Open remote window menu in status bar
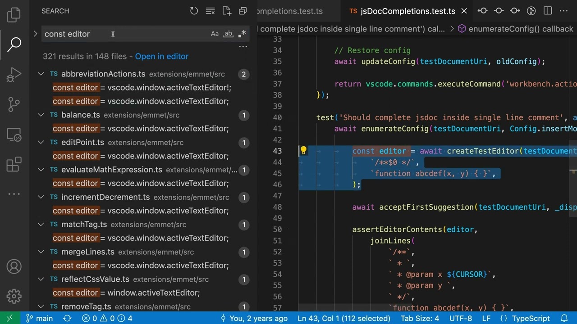This screenshot has height=324, width=577. [x=9, y=318]
